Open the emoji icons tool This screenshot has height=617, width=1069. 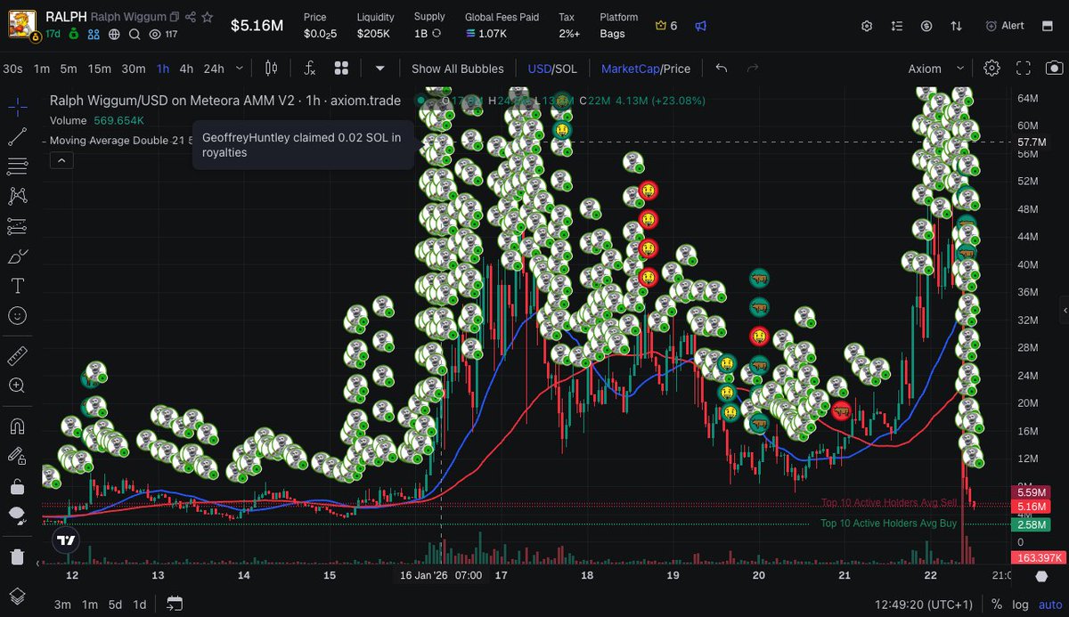[x=17, y=315]
